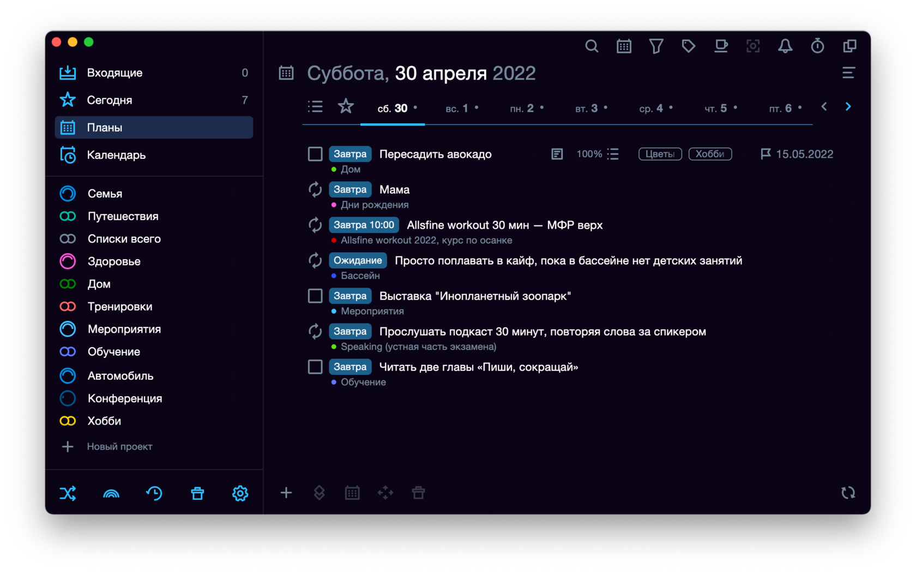Click the sync refresh icon at bottom right

click(848, 493)
